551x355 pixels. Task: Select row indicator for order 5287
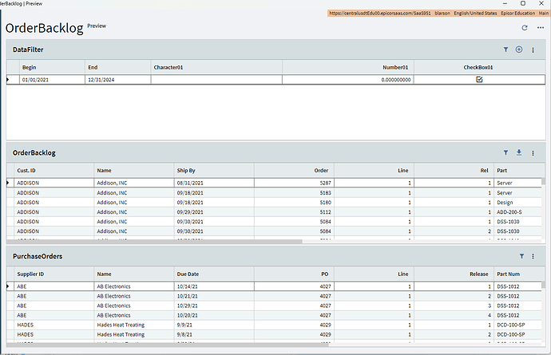tap(8, 183)
